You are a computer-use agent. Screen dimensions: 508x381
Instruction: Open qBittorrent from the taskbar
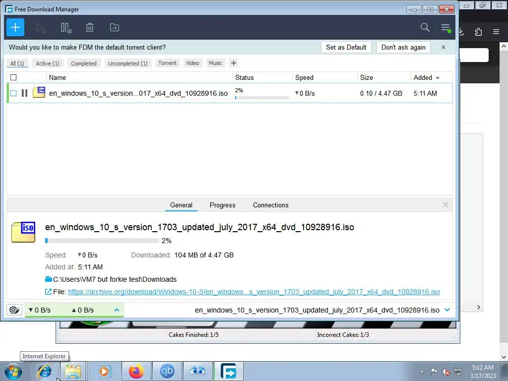pos(167,371)
